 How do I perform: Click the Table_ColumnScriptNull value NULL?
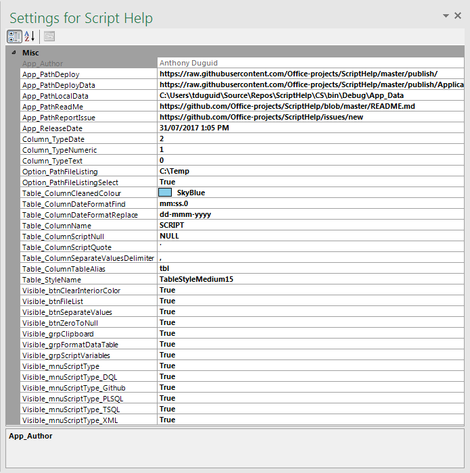310,236
